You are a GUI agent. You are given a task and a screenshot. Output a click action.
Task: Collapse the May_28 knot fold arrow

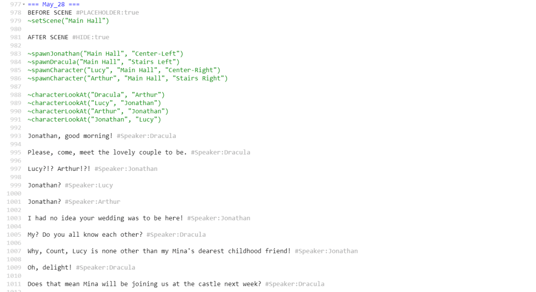(x=24, y=5)
